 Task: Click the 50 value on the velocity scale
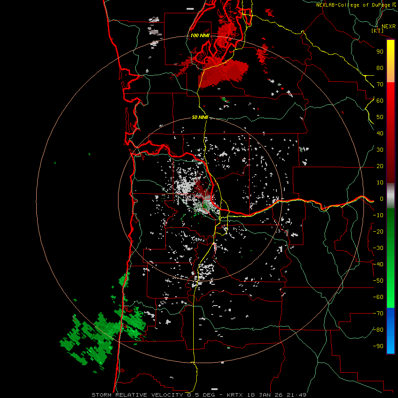(380, 117)
